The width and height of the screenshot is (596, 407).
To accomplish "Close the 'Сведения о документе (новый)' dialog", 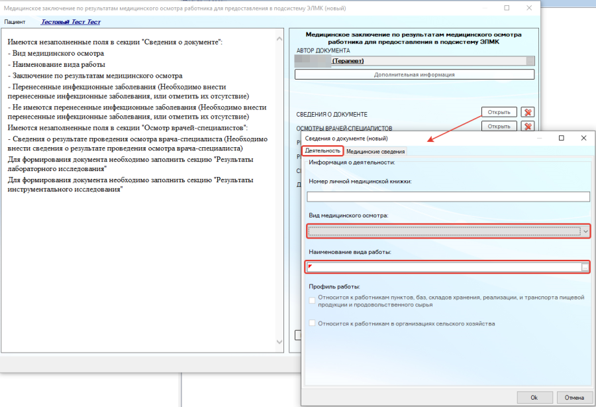I will coord(584,138).
